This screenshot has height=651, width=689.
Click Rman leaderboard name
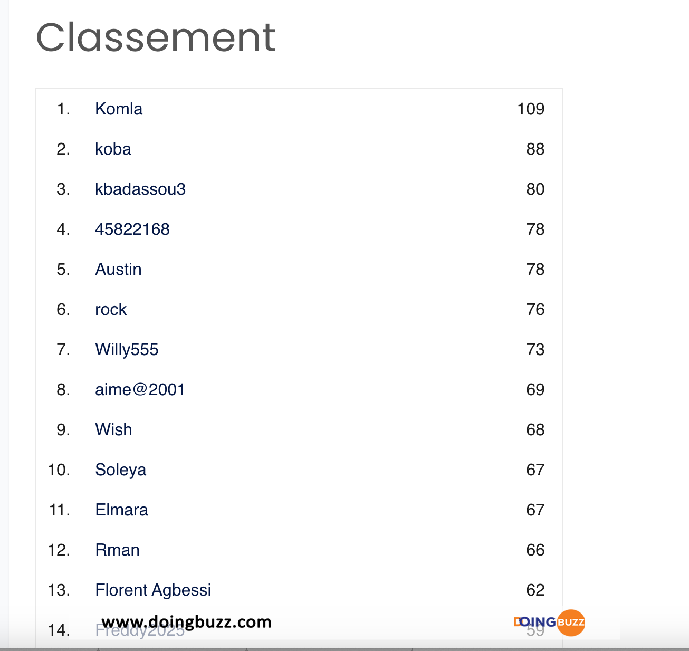[117, 550]
